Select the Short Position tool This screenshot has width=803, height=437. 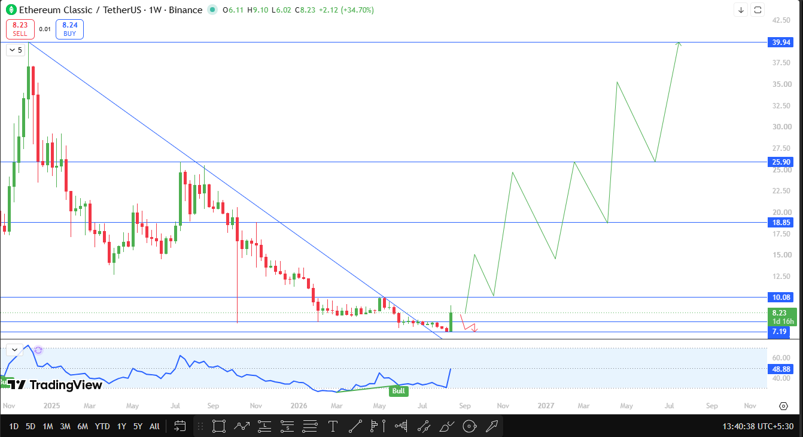[287, 426]
